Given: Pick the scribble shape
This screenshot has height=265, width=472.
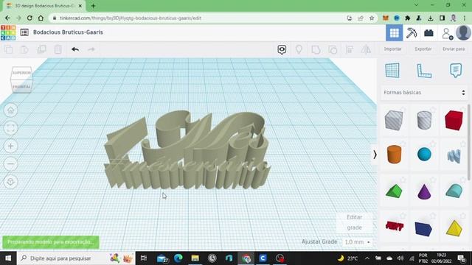Looking at the screenshot, I should 454,156.
